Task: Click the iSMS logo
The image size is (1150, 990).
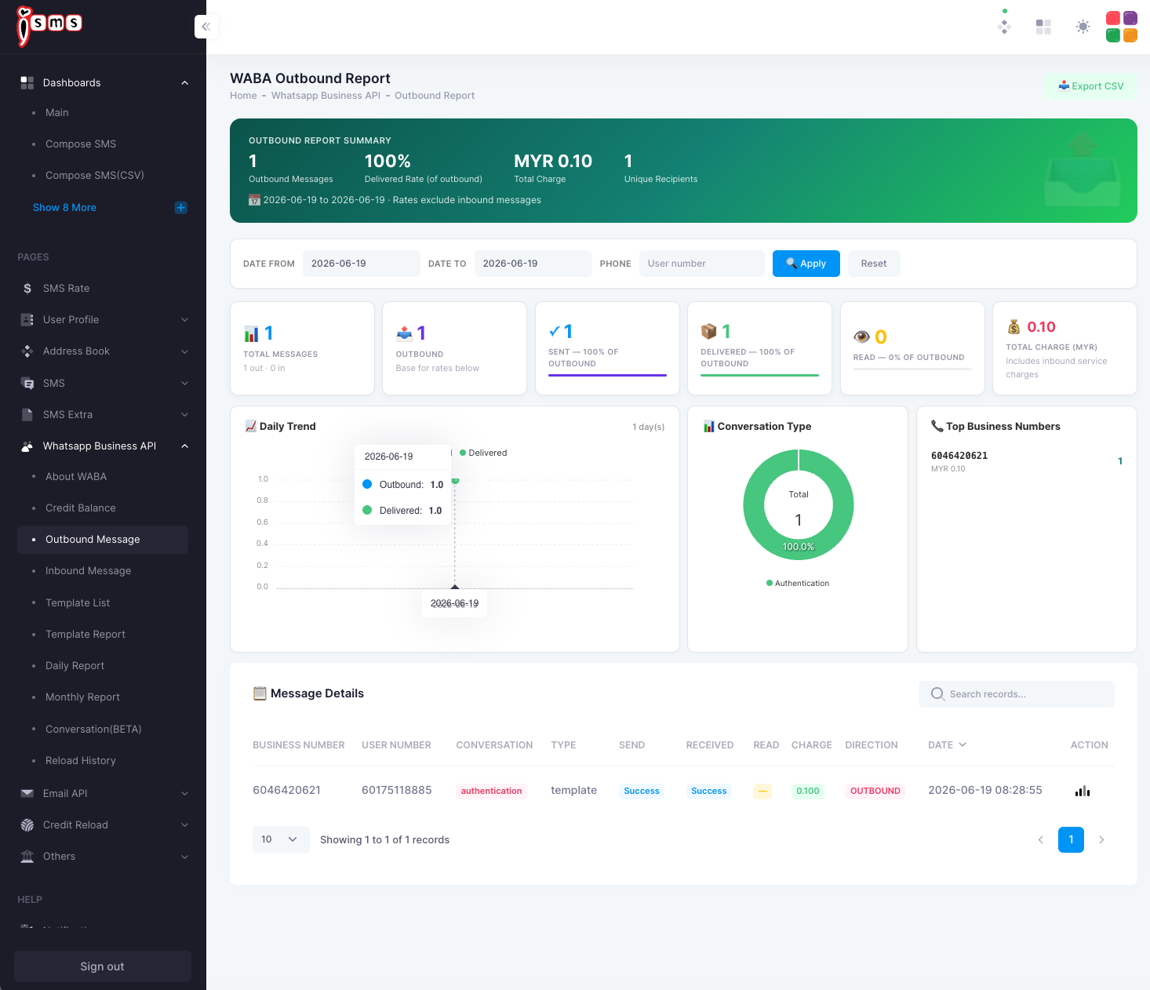Action: click(49, 26)
